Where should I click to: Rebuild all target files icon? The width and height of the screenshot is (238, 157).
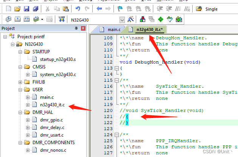click(27, 19)
